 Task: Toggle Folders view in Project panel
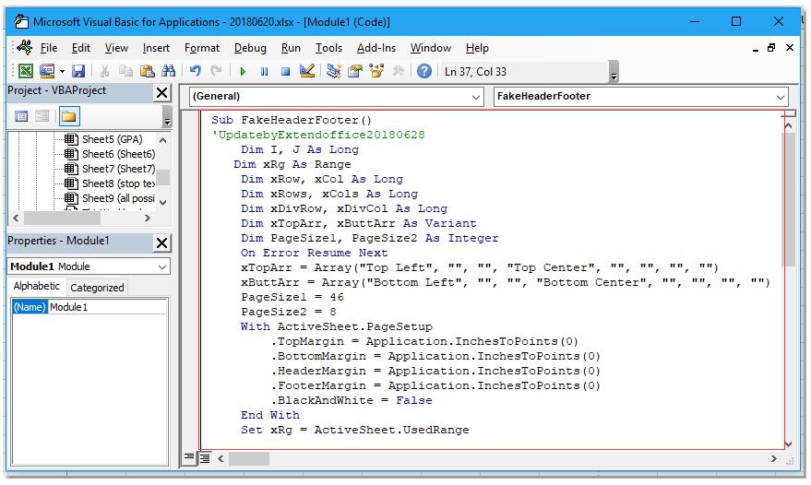69,117
